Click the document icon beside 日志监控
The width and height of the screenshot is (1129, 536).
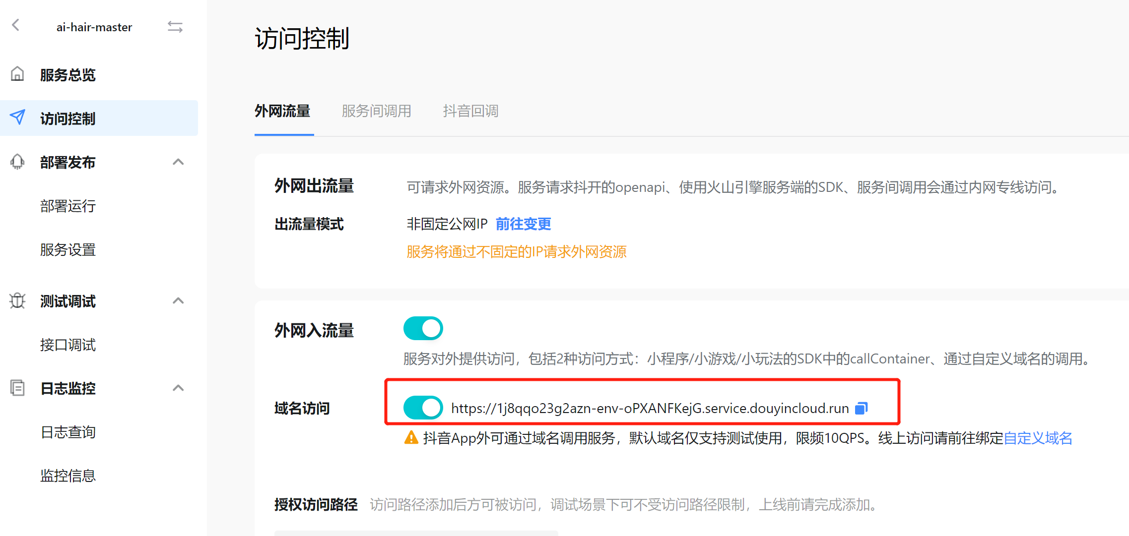click(17, 388)
